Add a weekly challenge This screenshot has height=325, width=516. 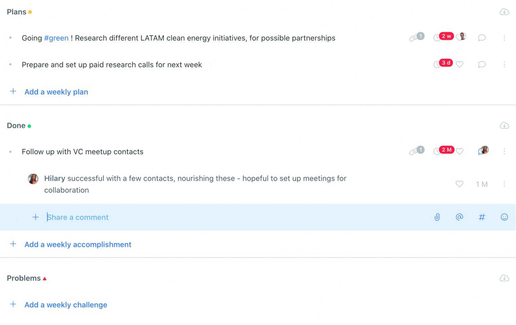66,305
